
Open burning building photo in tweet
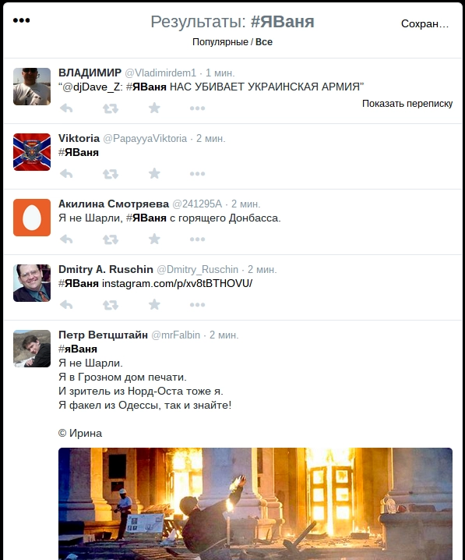tap(255, 504)
